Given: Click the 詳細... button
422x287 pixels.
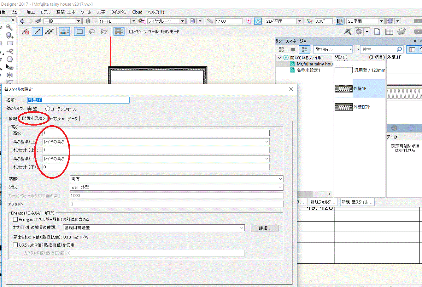Looking at the screenshot, I should [264, 228].
